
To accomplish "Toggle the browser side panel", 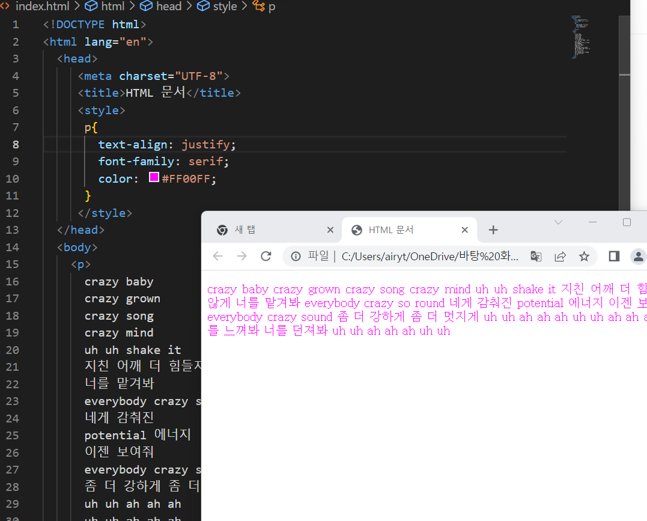I will coord(614,257).
